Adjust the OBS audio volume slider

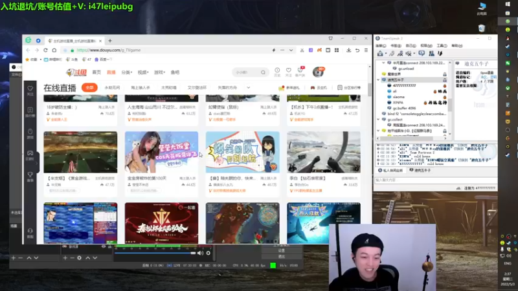pos(155,253)
